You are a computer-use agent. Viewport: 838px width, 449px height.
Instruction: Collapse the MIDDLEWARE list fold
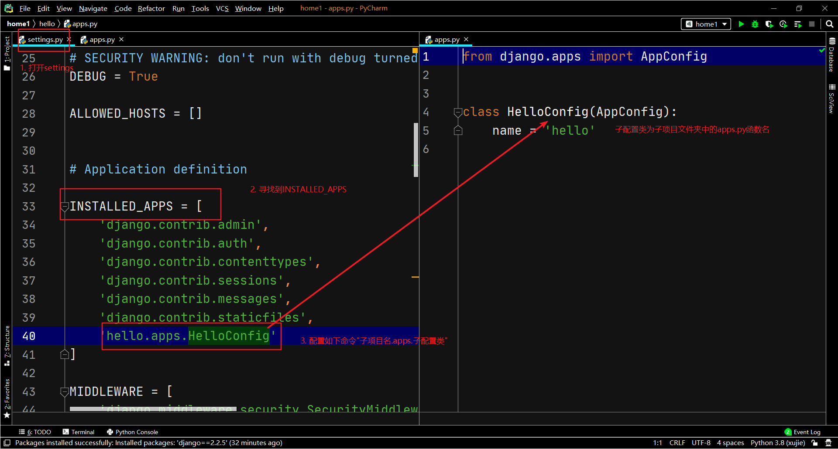point(65,391)
